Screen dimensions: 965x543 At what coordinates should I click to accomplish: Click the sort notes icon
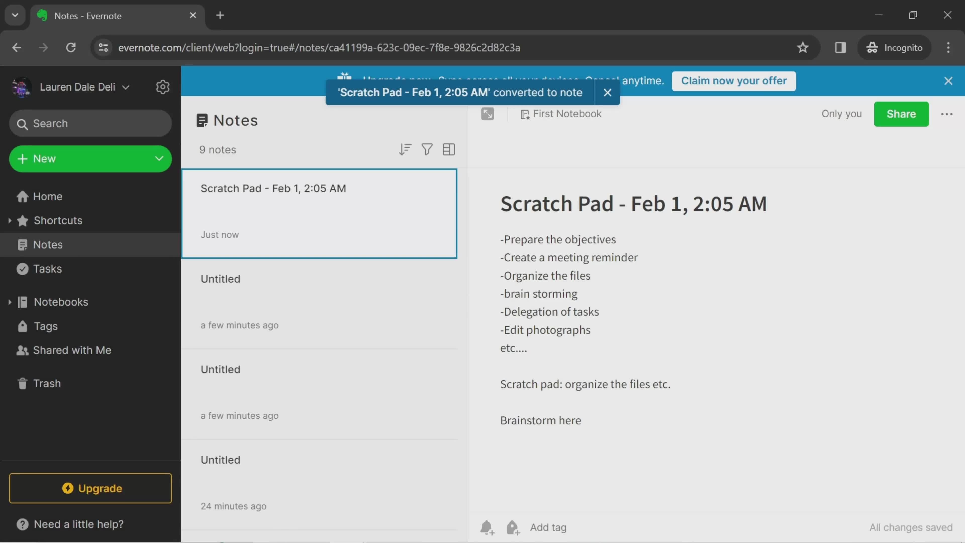click(405, 149)
